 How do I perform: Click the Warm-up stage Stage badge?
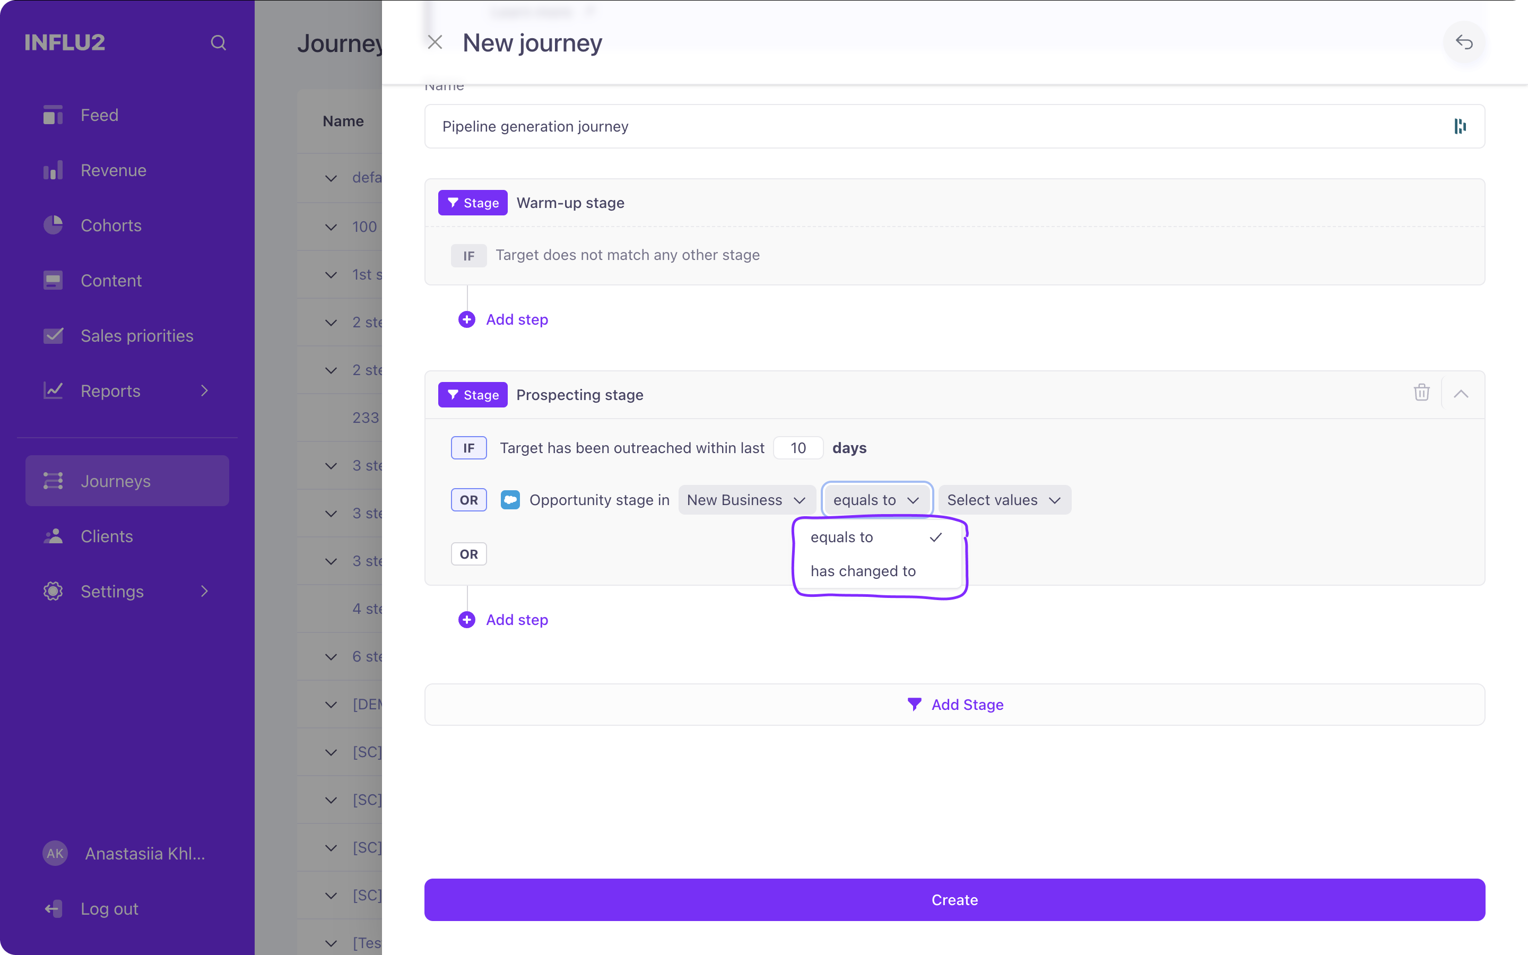point(472,203)
